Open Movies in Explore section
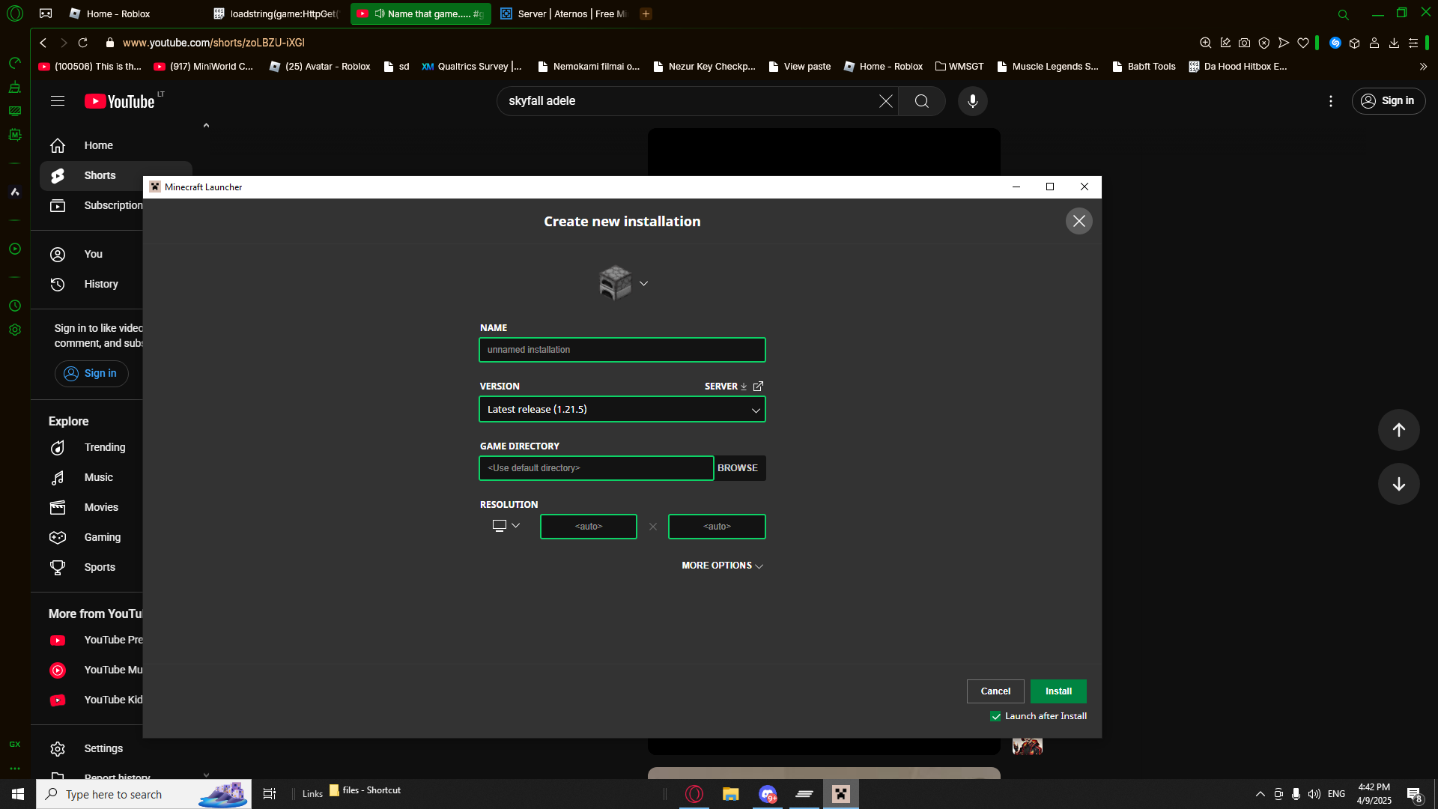1438x809 pixels. click(90, 507)
